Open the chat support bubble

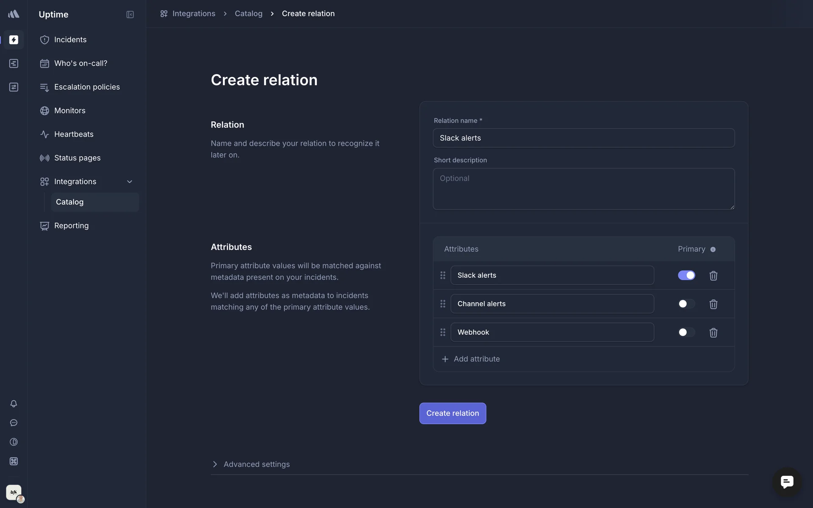[x=787, y=482]
